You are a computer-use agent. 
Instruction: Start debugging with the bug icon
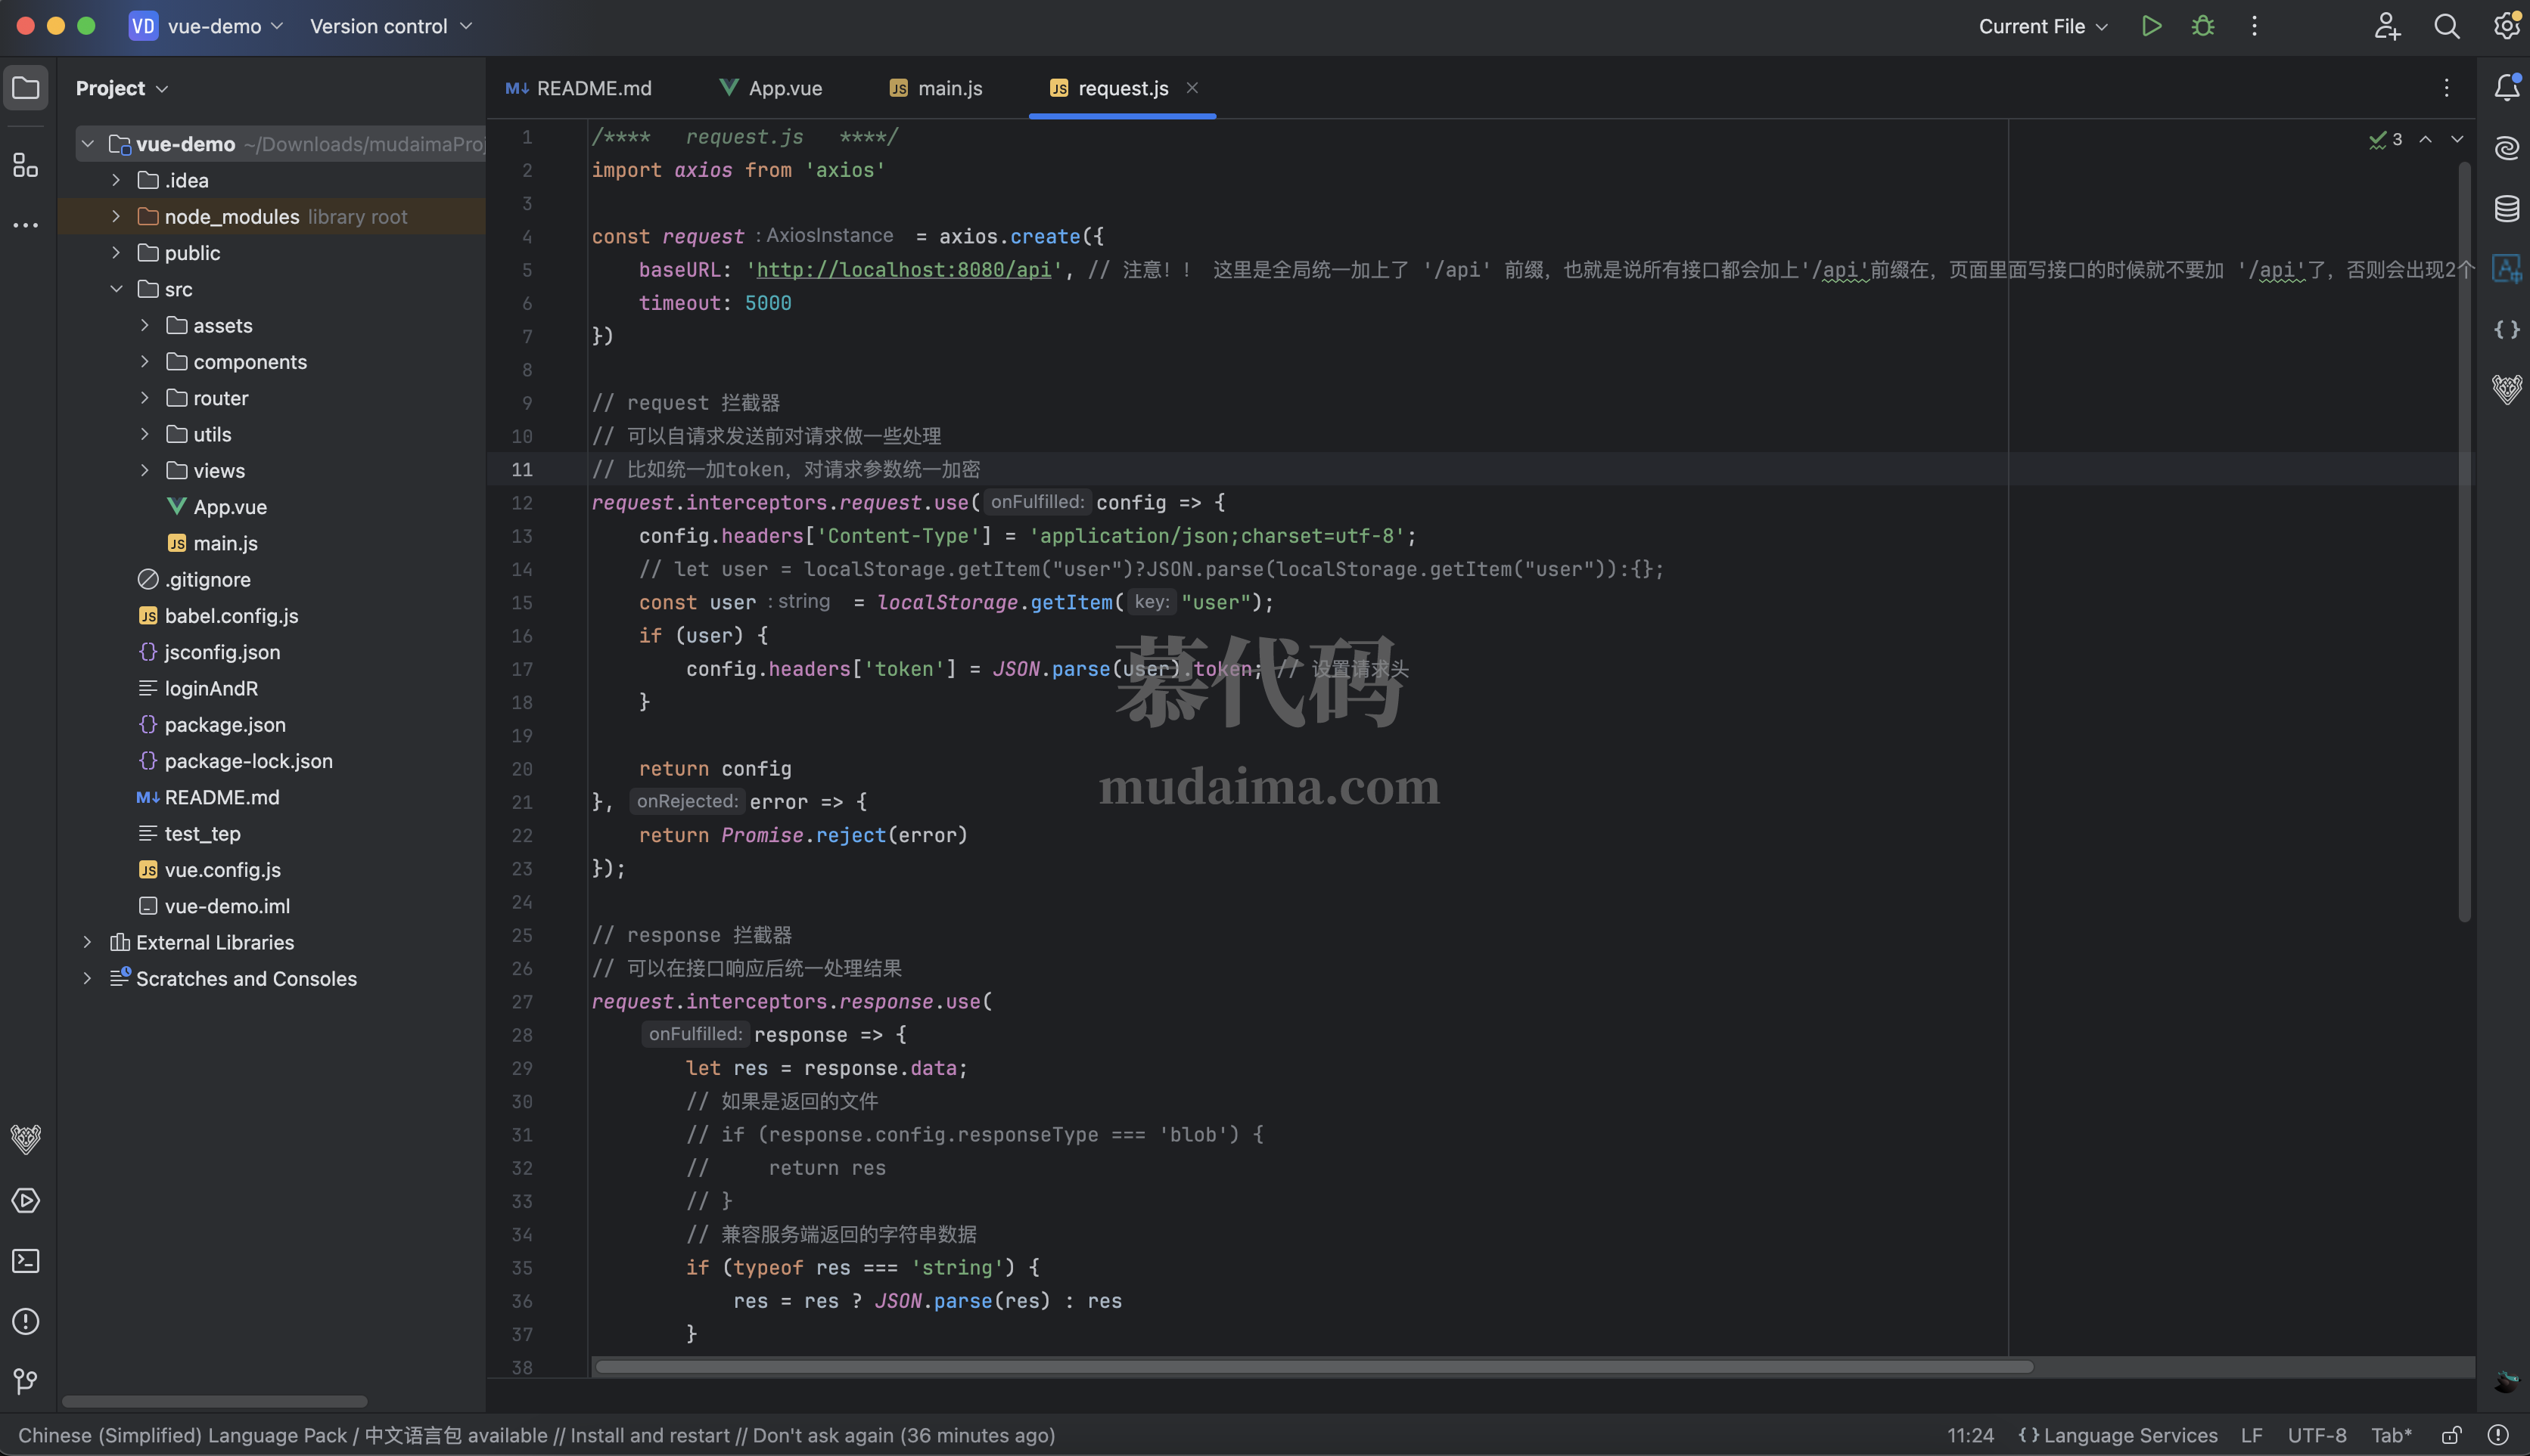(2202, 26)
